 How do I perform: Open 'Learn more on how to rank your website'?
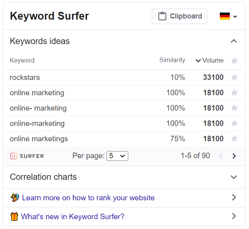coord(88,198)
